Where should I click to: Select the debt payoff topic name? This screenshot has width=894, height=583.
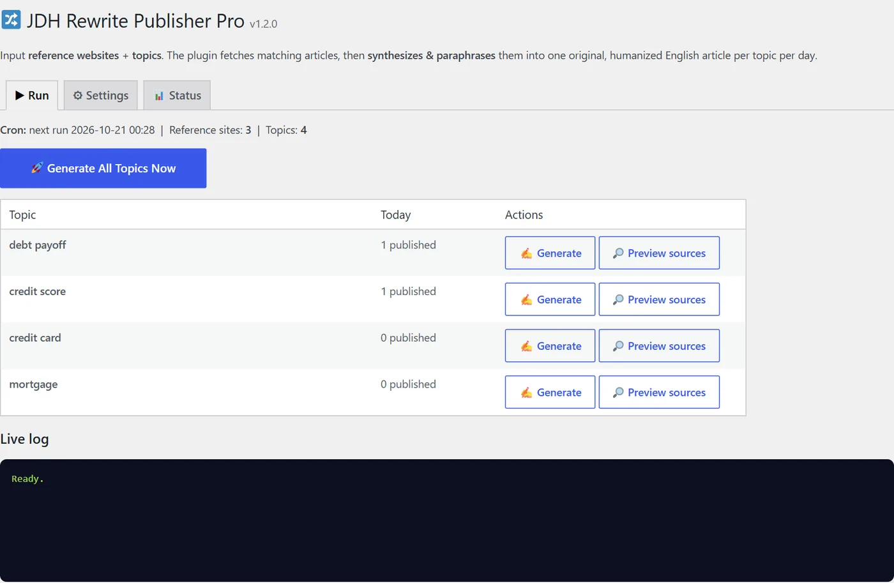[x=38, y=245]
